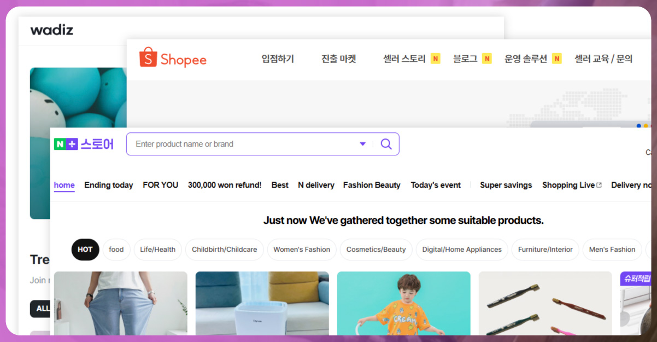Click the wadiz logo
657x342 pixels.
(52, 31)
